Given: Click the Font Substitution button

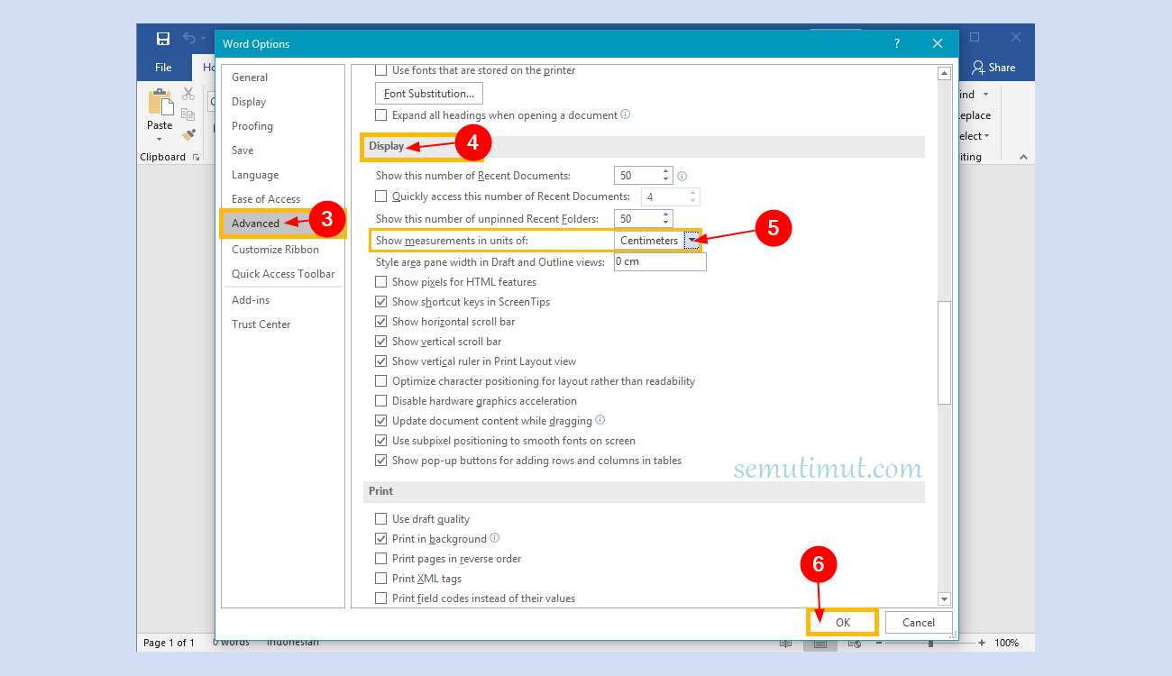Looking at the screenshot, I should tap(428, 93).
